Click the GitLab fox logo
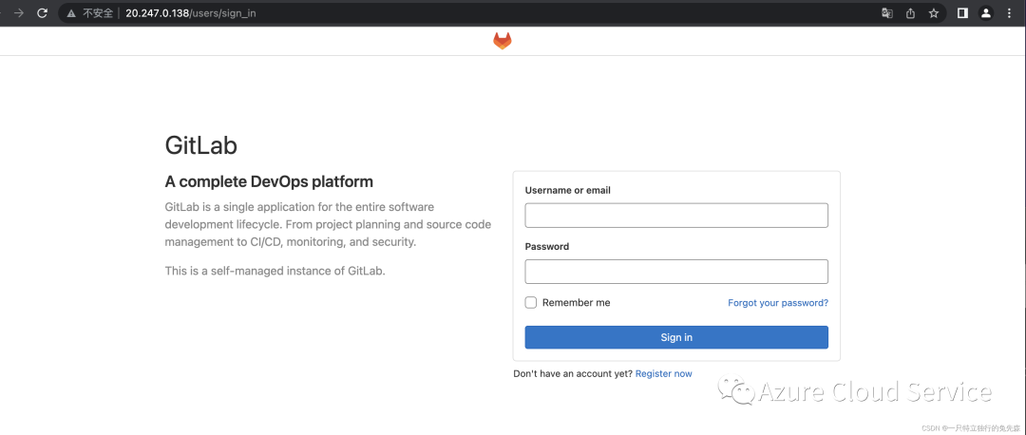 coord(503,41)
